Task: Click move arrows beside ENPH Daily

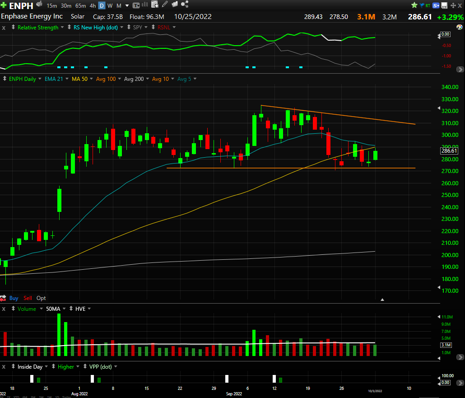Action: tap(5, 79)
